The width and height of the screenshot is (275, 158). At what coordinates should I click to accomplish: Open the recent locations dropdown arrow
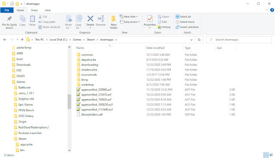(x=17, y=40)
